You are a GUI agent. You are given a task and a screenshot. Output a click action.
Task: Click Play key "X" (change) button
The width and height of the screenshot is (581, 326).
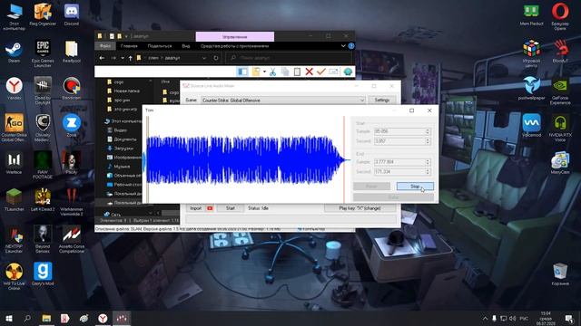click(359, 208)
